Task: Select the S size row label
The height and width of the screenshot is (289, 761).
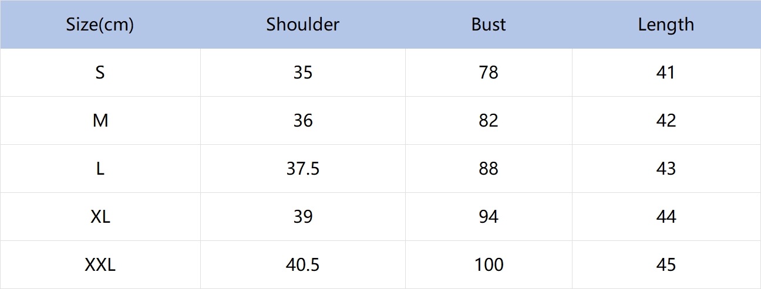Action: pos(100,73)
